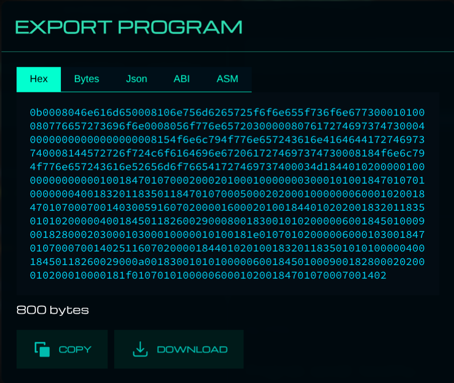Click the hex line starting 001828000203
Image resolution: width=454 pixels, height=383 pixels.
[227, 234]
